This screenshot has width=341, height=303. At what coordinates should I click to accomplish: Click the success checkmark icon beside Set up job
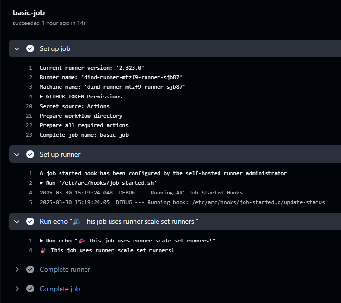(30, 48)
